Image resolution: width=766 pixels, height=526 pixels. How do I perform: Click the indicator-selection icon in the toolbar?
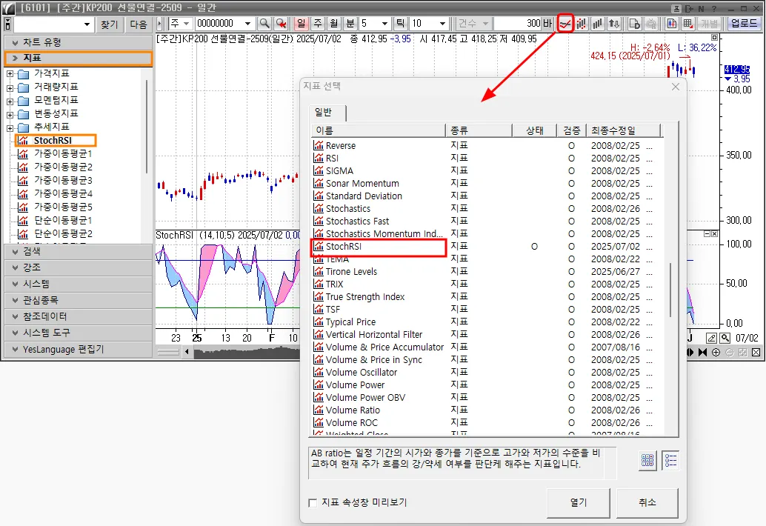click(x=565, y=24)
